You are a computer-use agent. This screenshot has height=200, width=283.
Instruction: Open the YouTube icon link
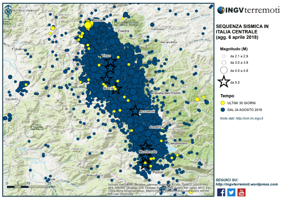(241, 192)
